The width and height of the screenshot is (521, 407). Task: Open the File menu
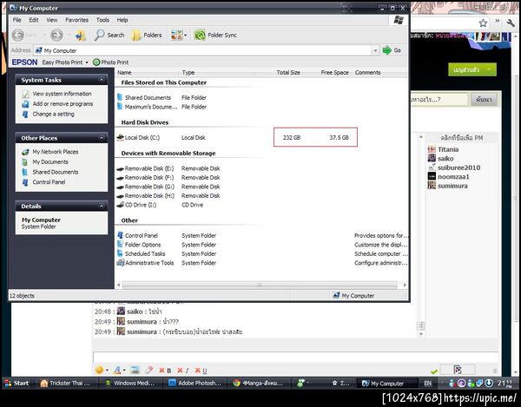(x=17, y=20)
